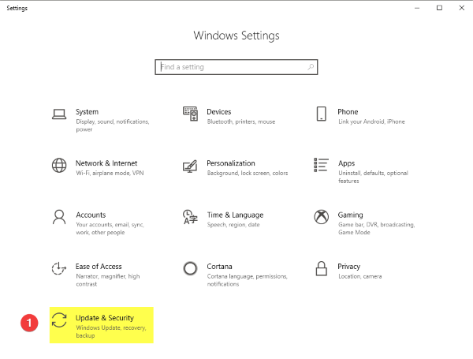Click the Update & Security refresh arrows icon
The height and width of the screenshot is (359, 473).
[x=59, y=320]
